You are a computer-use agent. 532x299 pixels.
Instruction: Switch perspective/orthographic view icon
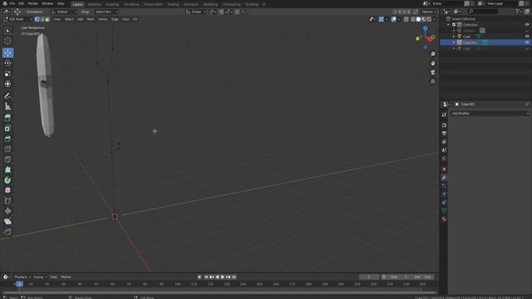pyautogui.click(x=433, y=81)
